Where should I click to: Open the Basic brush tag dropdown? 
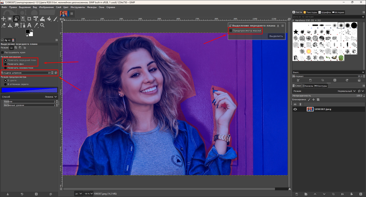tap(328, 73)
